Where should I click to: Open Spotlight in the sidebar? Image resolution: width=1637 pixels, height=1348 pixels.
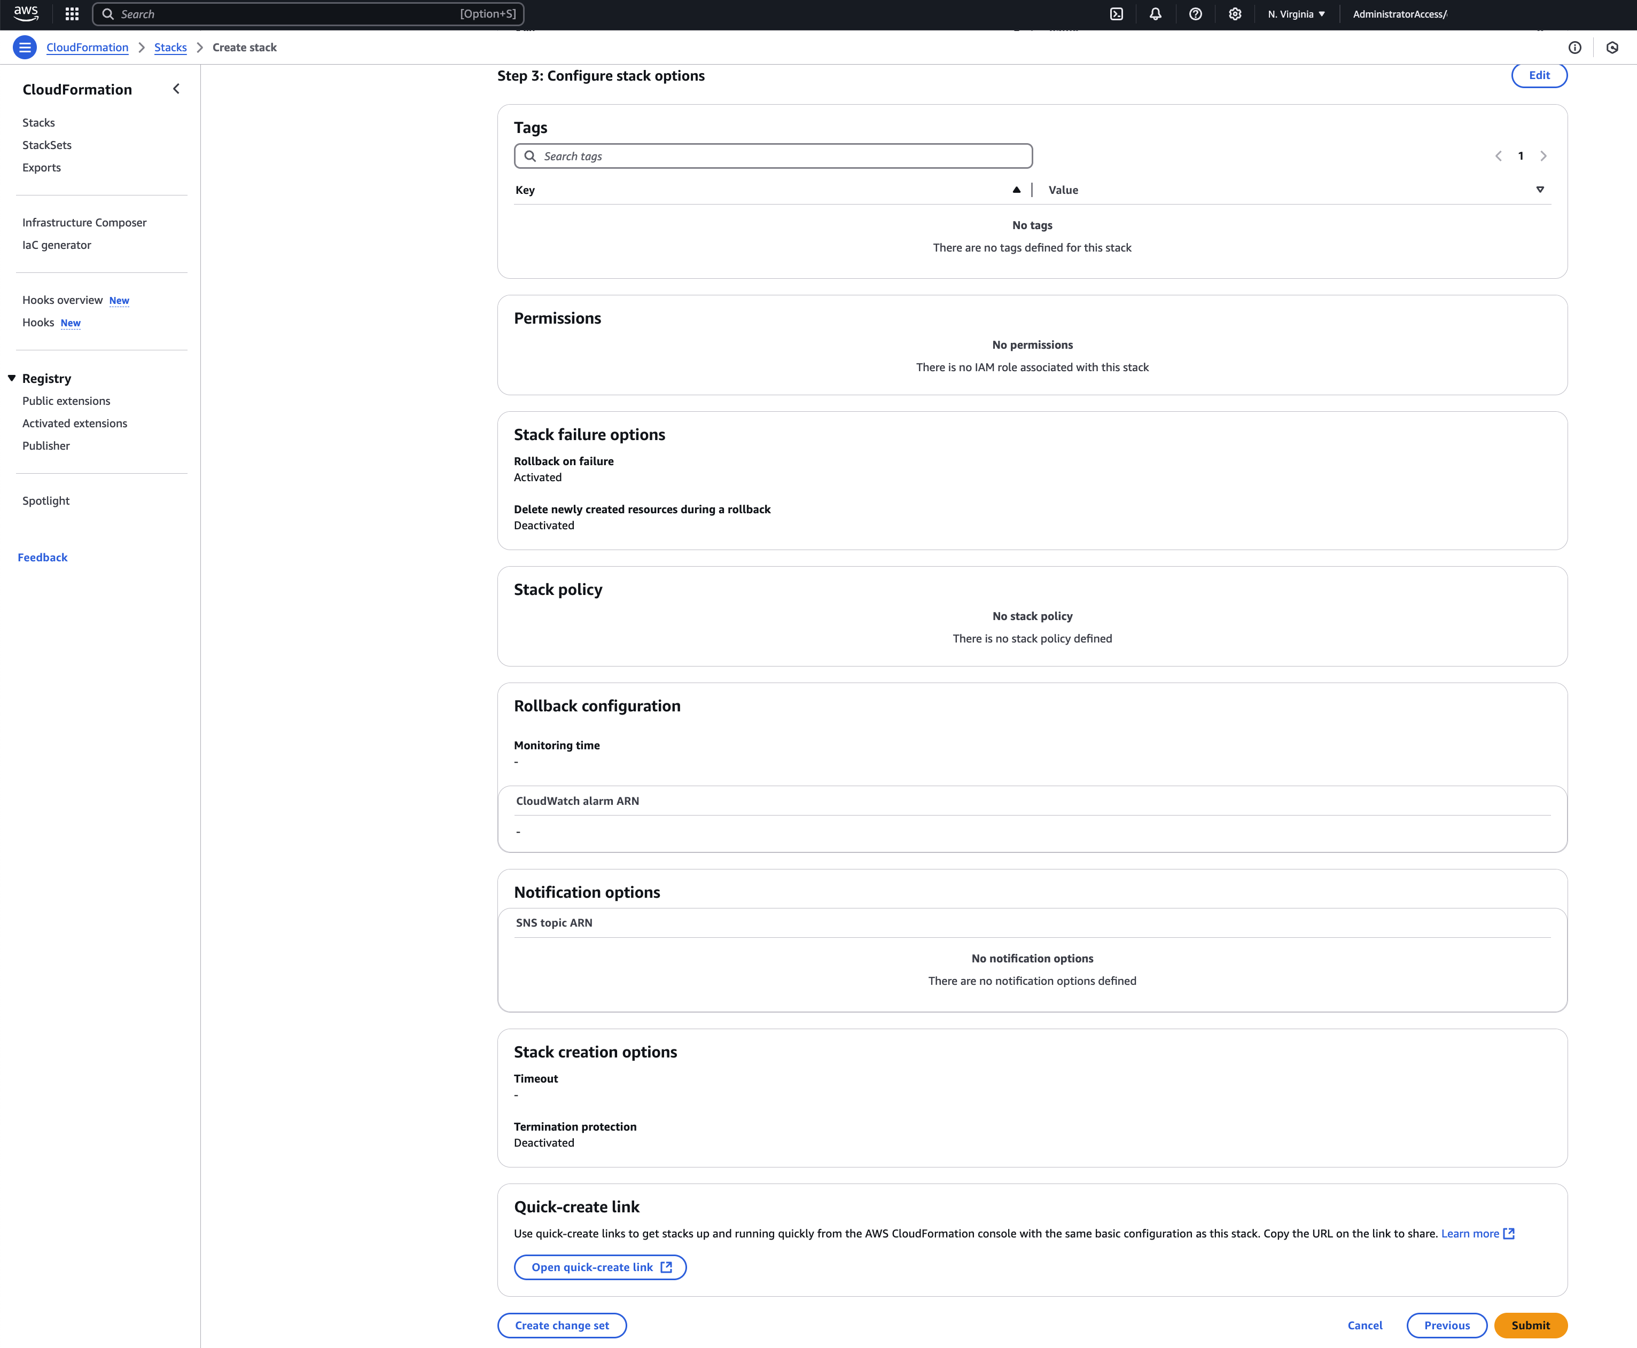pos(46,501)
